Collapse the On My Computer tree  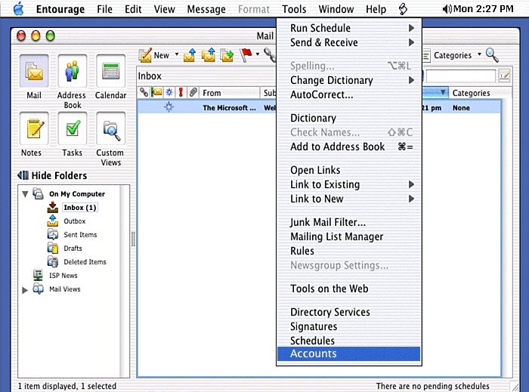pos(25,194)
